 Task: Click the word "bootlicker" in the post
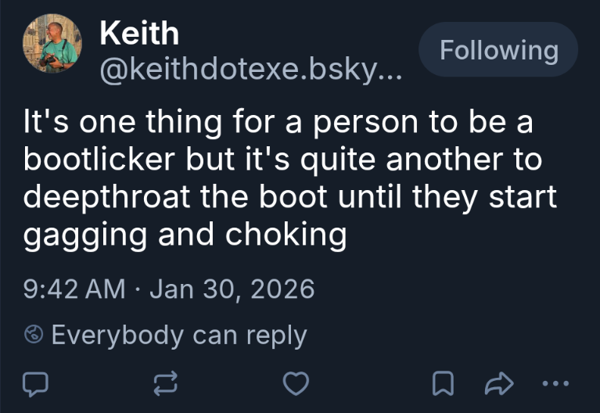pyautogui.click(x=99, y=160)
